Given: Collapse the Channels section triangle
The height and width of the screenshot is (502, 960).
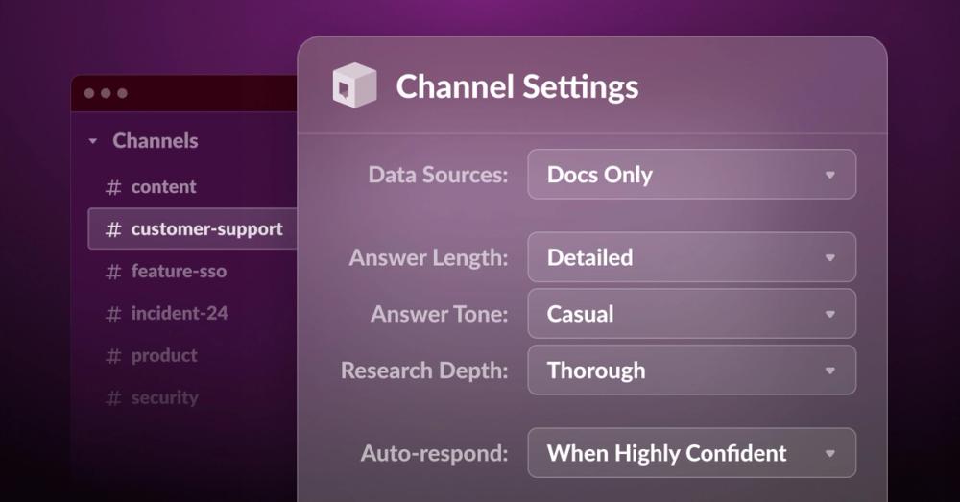Looking at the screenshot, I should click(92, 141).
